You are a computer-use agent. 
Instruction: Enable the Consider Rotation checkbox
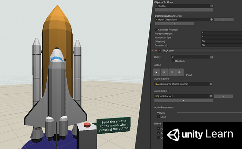156,29
